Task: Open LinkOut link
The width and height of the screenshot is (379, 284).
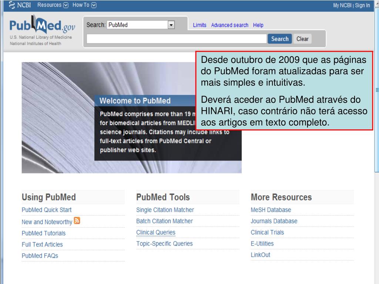Action: [261, 255]
